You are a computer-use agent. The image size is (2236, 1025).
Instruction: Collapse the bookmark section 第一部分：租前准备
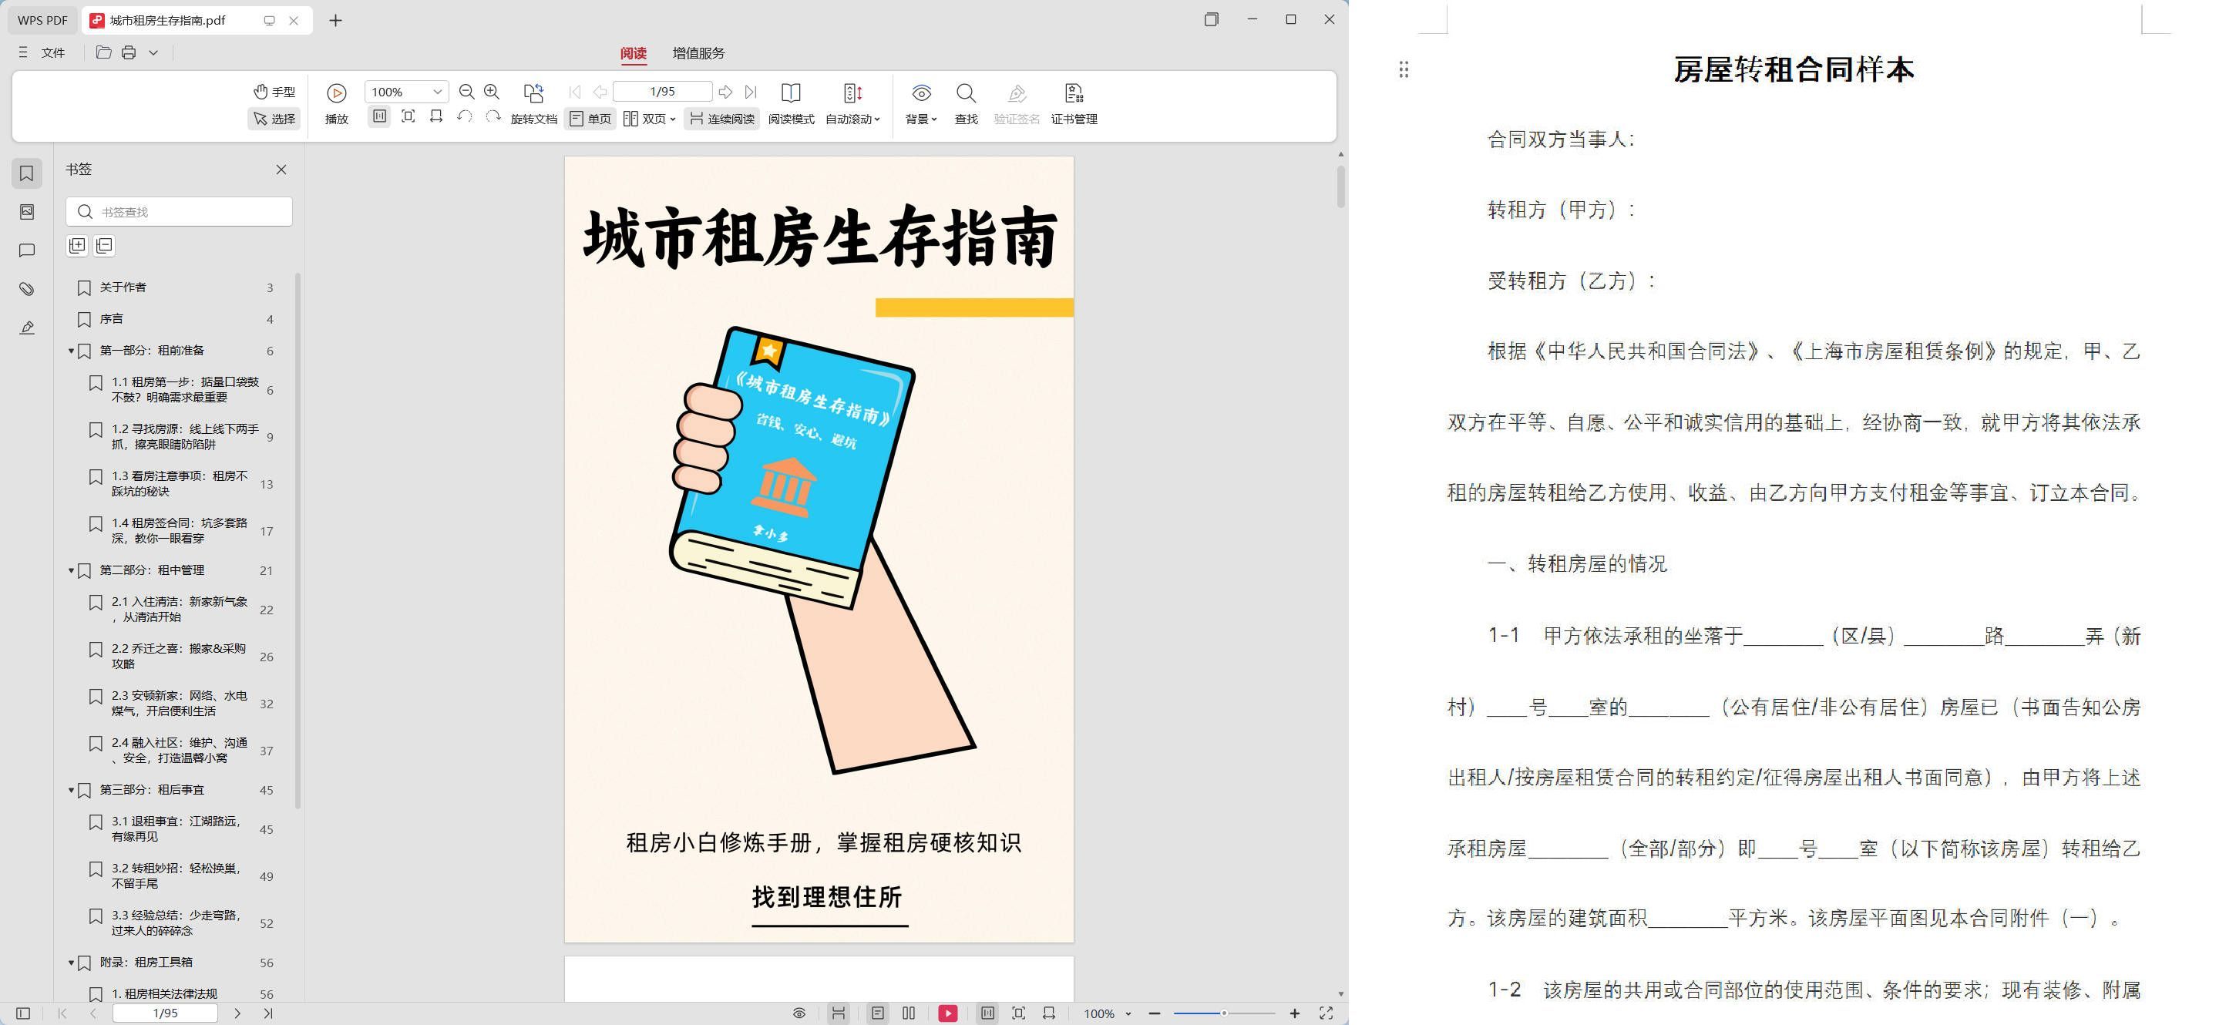[x=71, y=351]
